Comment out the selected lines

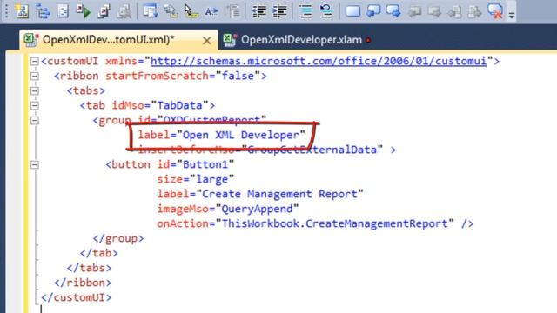tap(305, 11)
